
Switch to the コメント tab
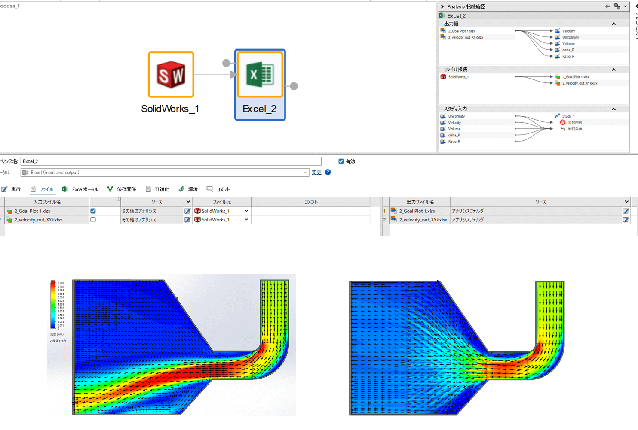[x=218, y=189]
